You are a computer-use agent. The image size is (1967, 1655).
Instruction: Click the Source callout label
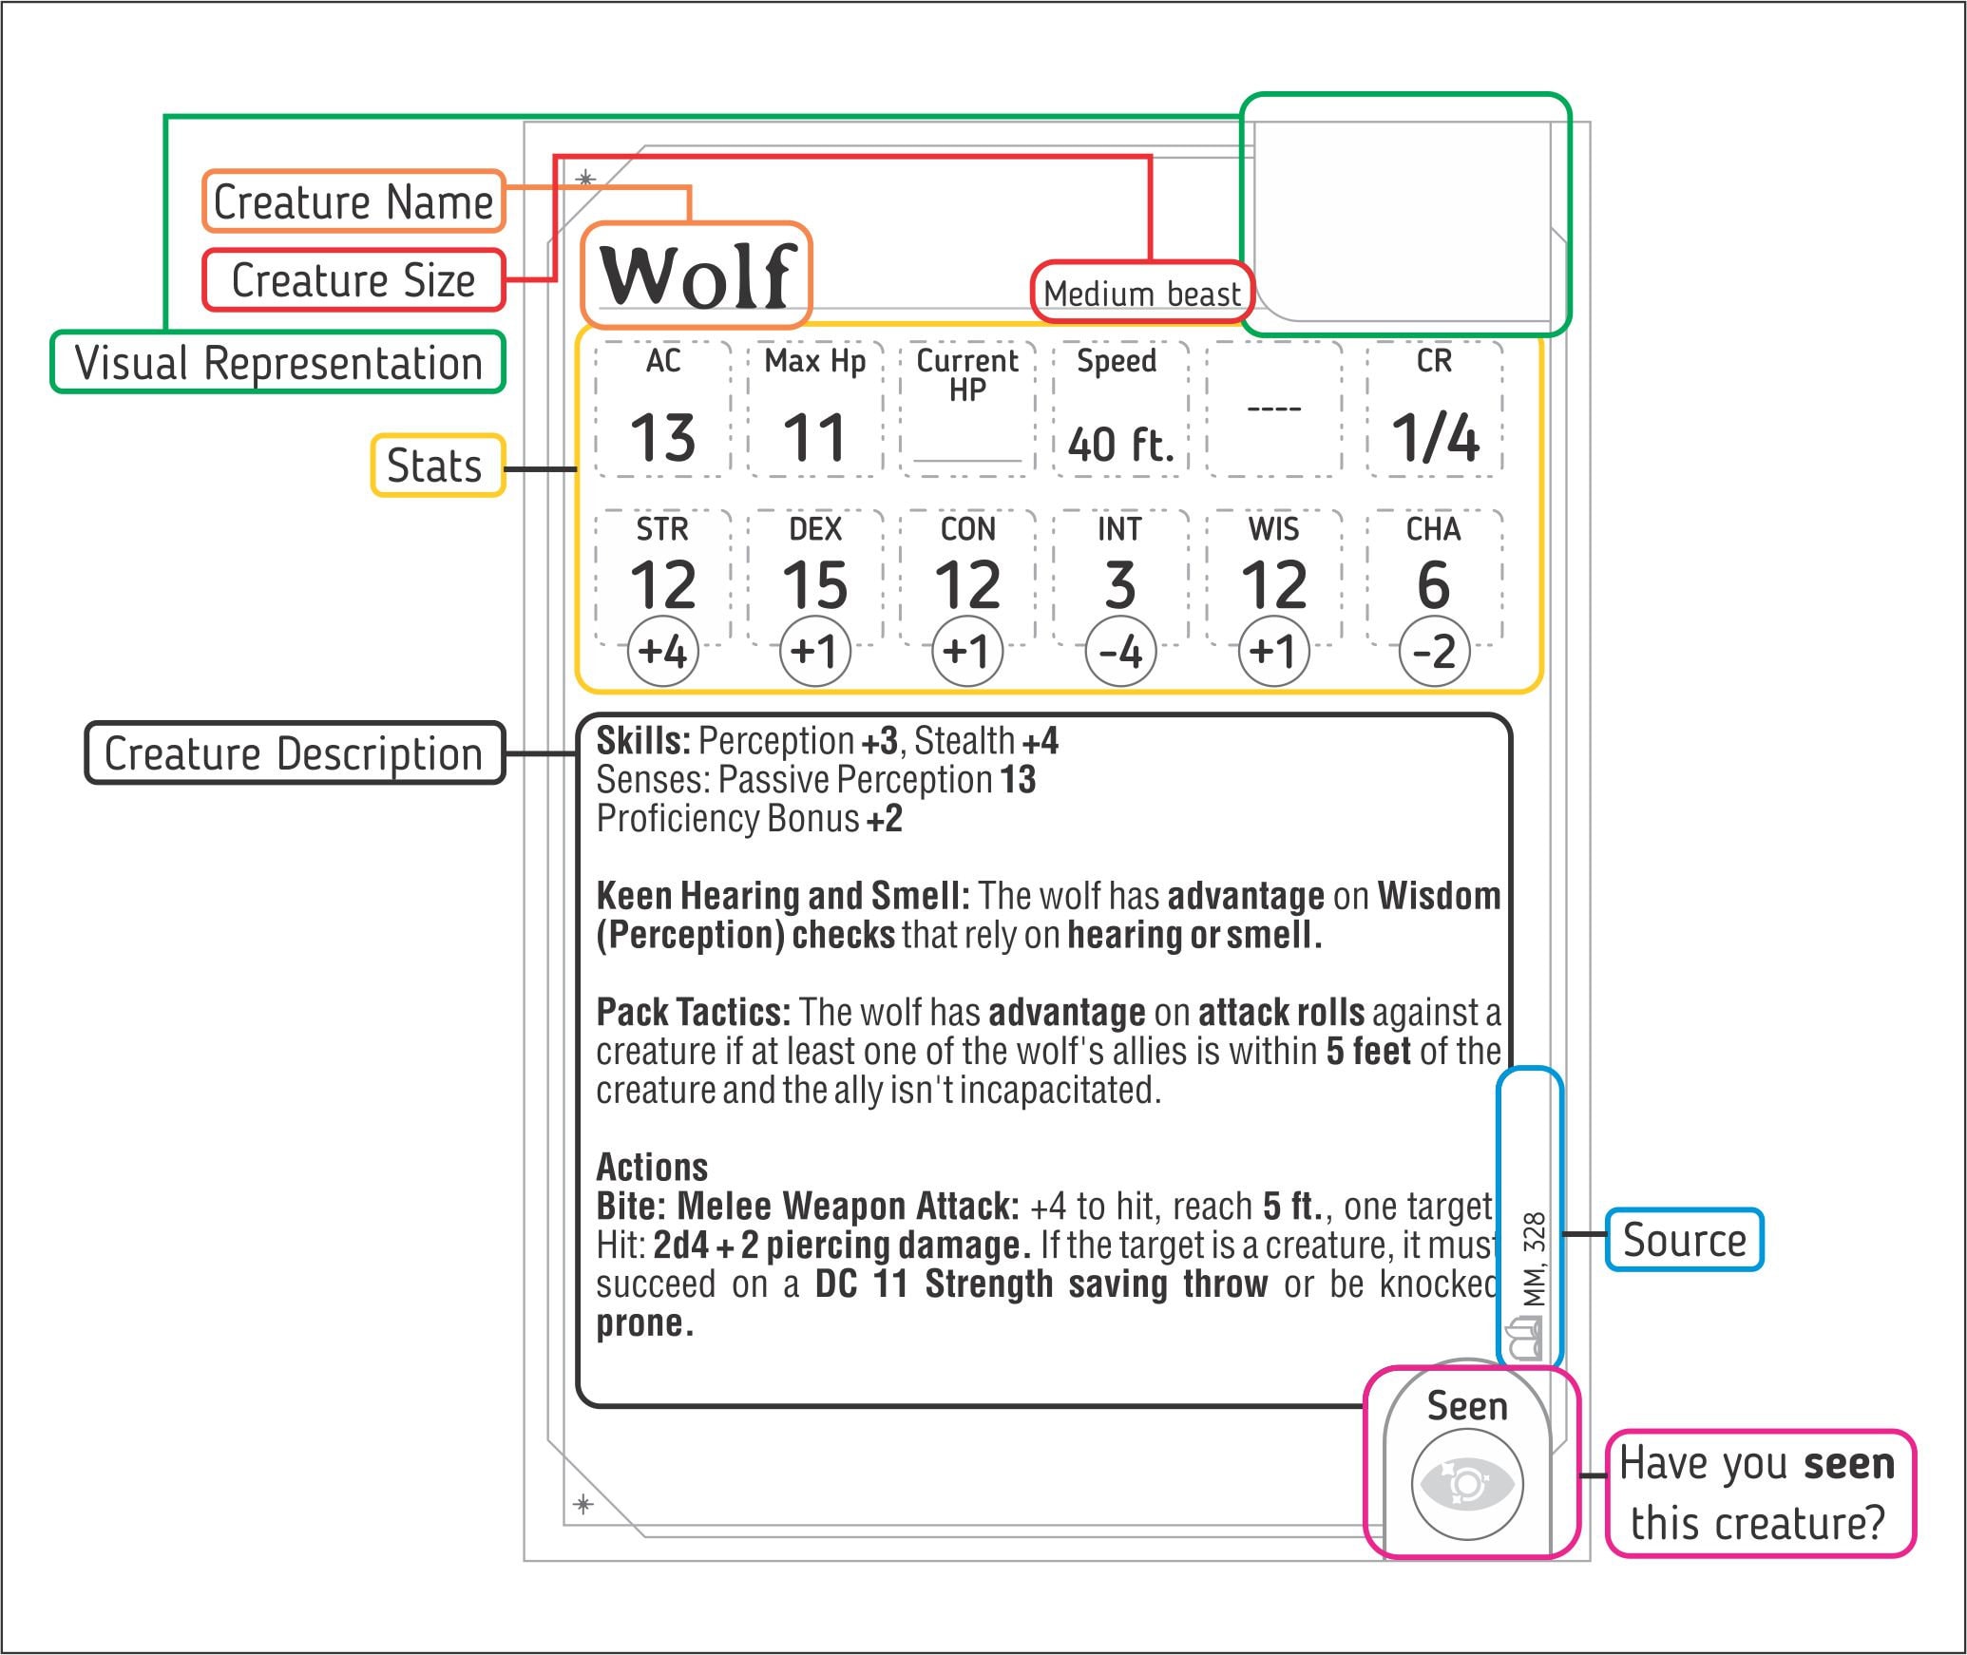pyautogui.click(x=1684, y=1240)
